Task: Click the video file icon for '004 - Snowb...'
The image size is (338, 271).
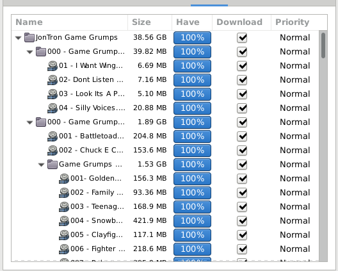Action: click(x=64, y=221)
